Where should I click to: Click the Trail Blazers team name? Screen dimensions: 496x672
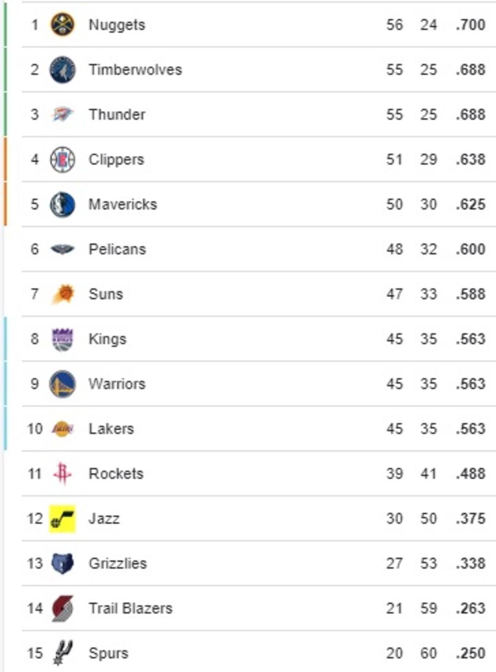[x=130, y=608]
